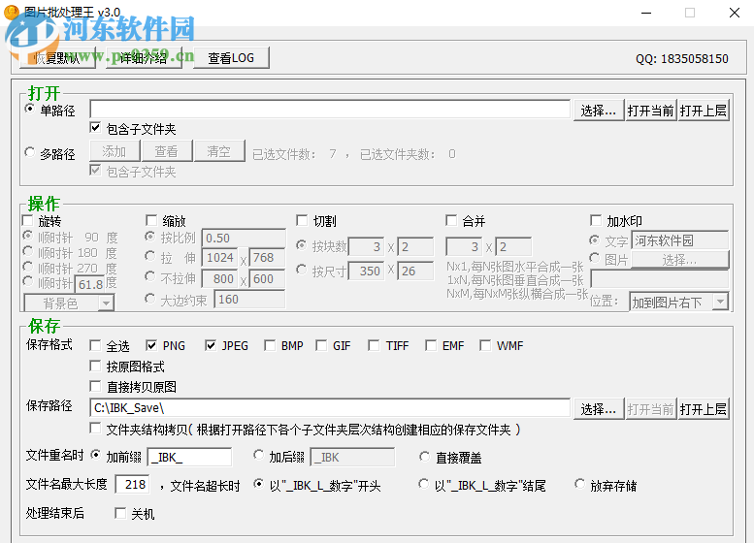Enable 按原图格式 keep original format

point(95,367)
